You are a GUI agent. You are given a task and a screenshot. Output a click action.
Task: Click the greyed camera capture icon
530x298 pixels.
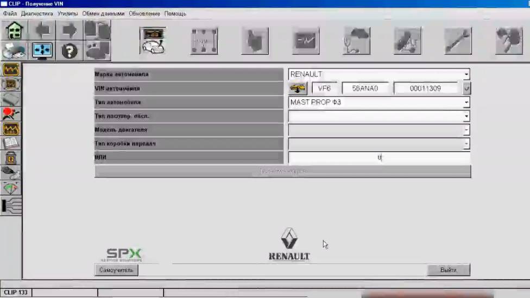[x=97, y=50]
